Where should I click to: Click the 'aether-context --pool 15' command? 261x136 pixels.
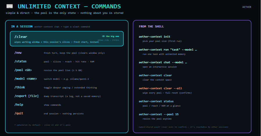pyautogui.click(x=159, y=114)
